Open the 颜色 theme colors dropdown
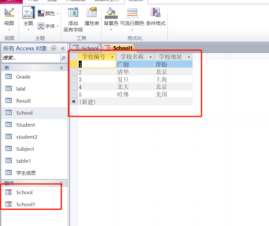This screenshot has height=226, width=269. [48, 13]
